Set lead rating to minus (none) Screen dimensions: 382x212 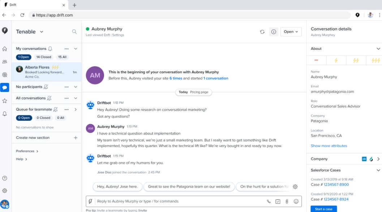click(x=316, y=60)
